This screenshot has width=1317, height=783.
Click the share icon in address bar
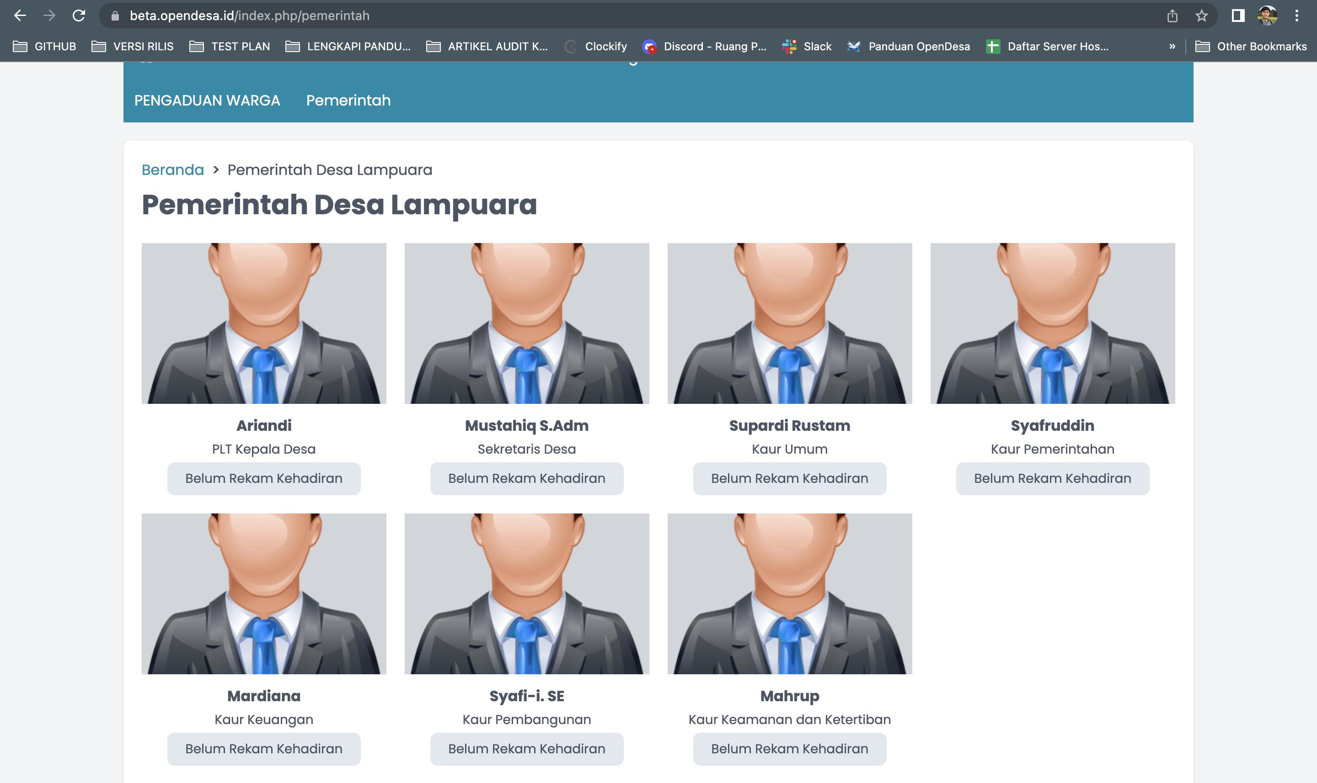(1172, 15)
